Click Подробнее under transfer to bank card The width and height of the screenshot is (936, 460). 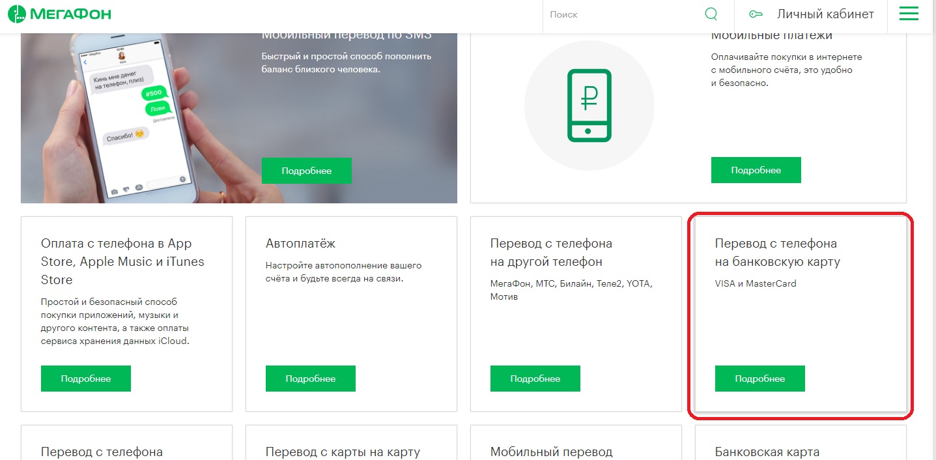759,379
